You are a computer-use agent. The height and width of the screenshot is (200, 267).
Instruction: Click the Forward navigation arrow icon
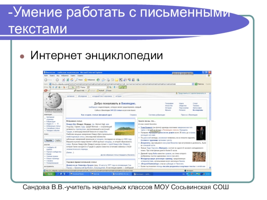pos(57,80)
